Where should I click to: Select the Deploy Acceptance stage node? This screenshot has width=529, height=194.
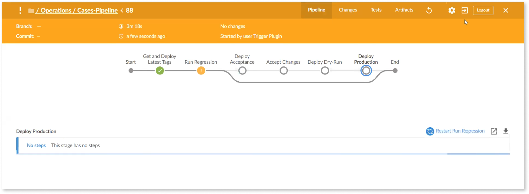click(x=242, y=71)
